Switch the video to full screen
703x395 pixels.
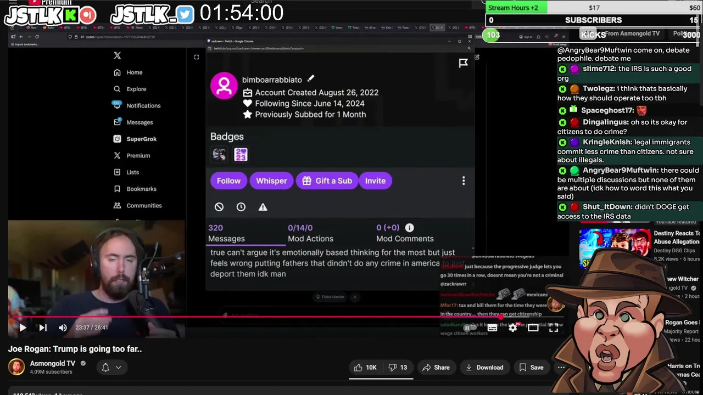coord(554,328)
